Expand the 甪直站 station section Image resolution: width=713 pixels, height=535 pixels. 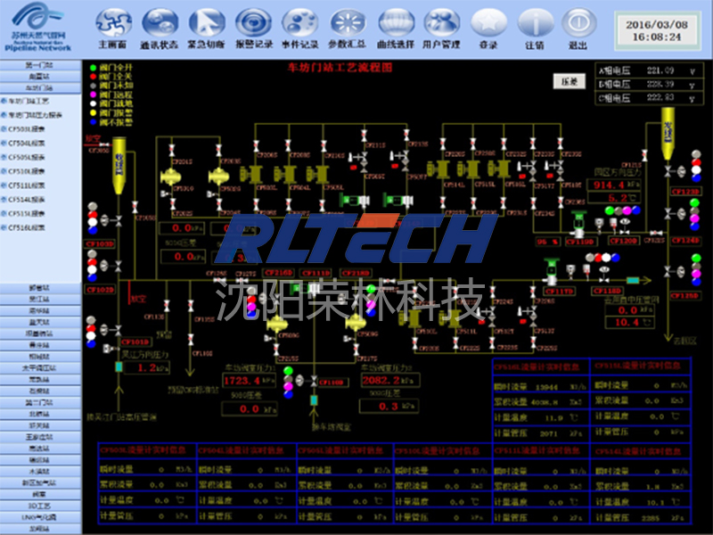click(x=40, y=77)
